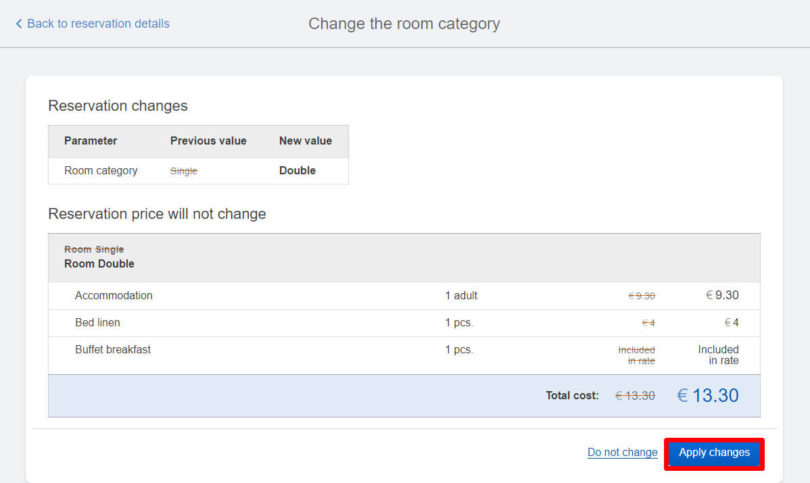
Task: Click the Apply changes button
Action: tap(714, 453)
